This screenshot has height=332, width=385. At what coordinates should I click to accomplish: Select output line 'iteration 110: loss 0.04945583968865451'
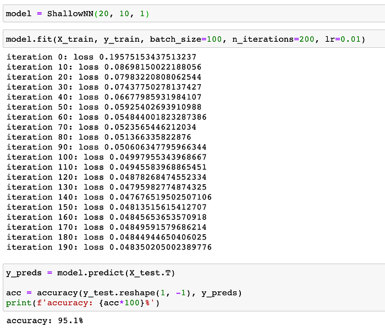(107, 167)
